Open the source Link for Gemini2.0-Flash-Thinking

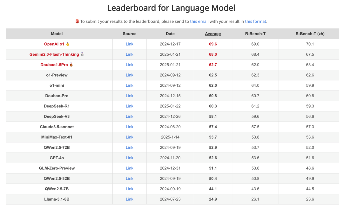pos(130,54)
